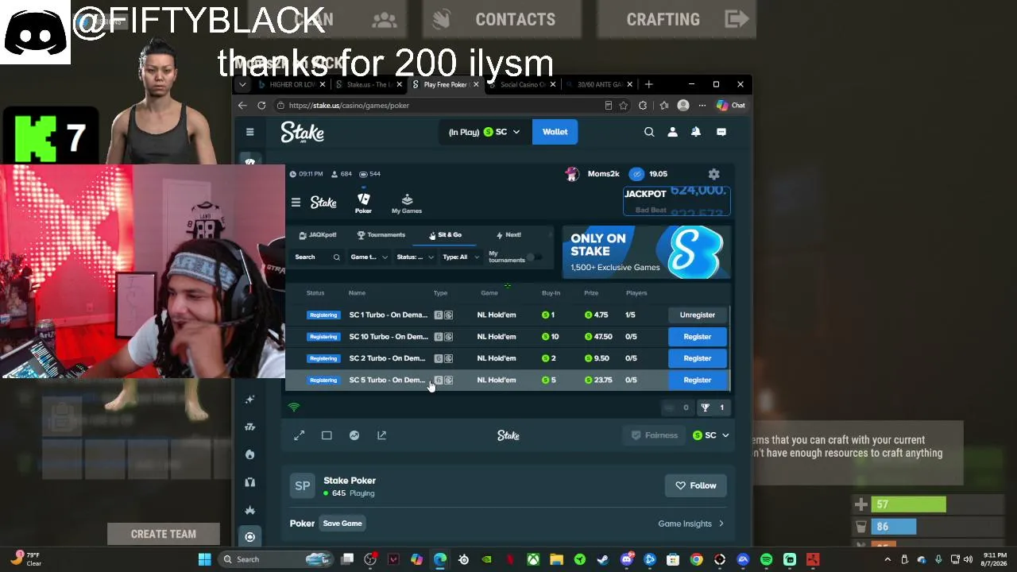Open Discord from the taskbar
The image size is (1017, 572).
[x=626, y=559]
